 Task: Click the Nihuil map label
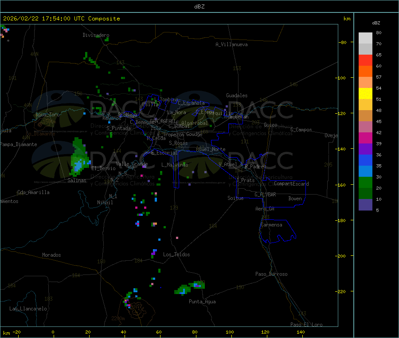[105, 203]
